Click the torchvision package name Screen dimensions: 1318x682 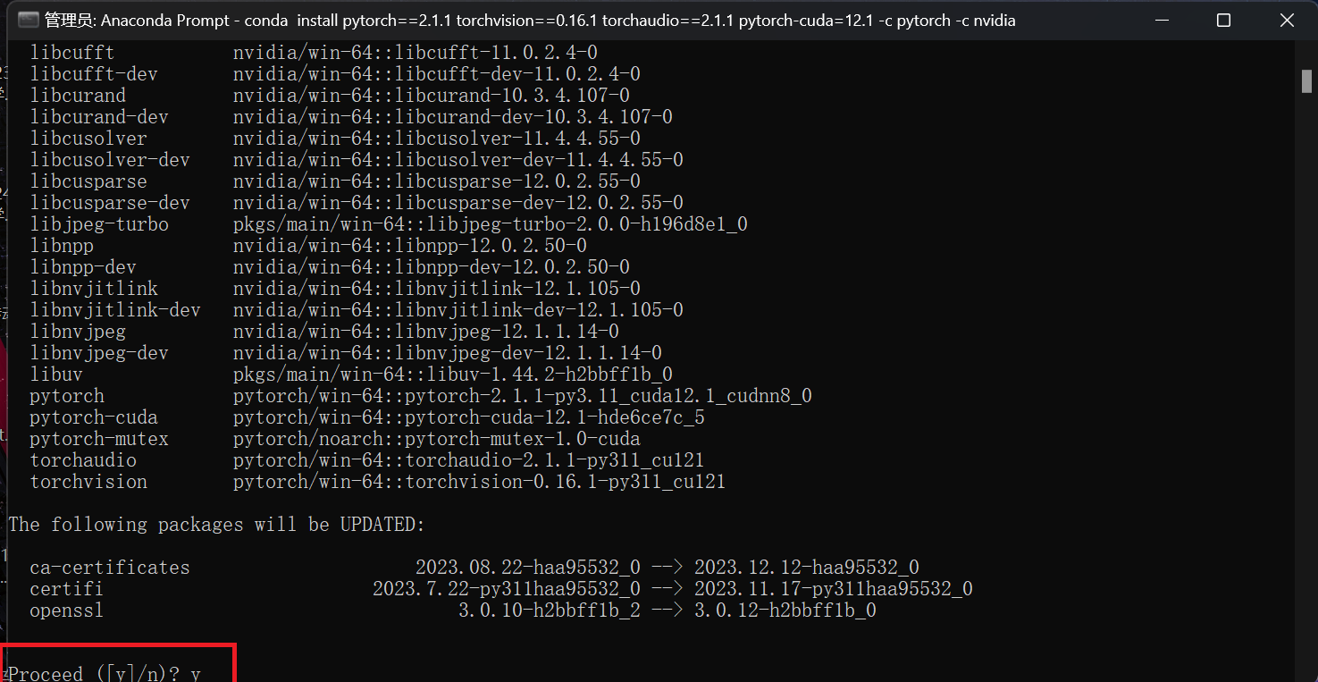(x=88, y=482)
